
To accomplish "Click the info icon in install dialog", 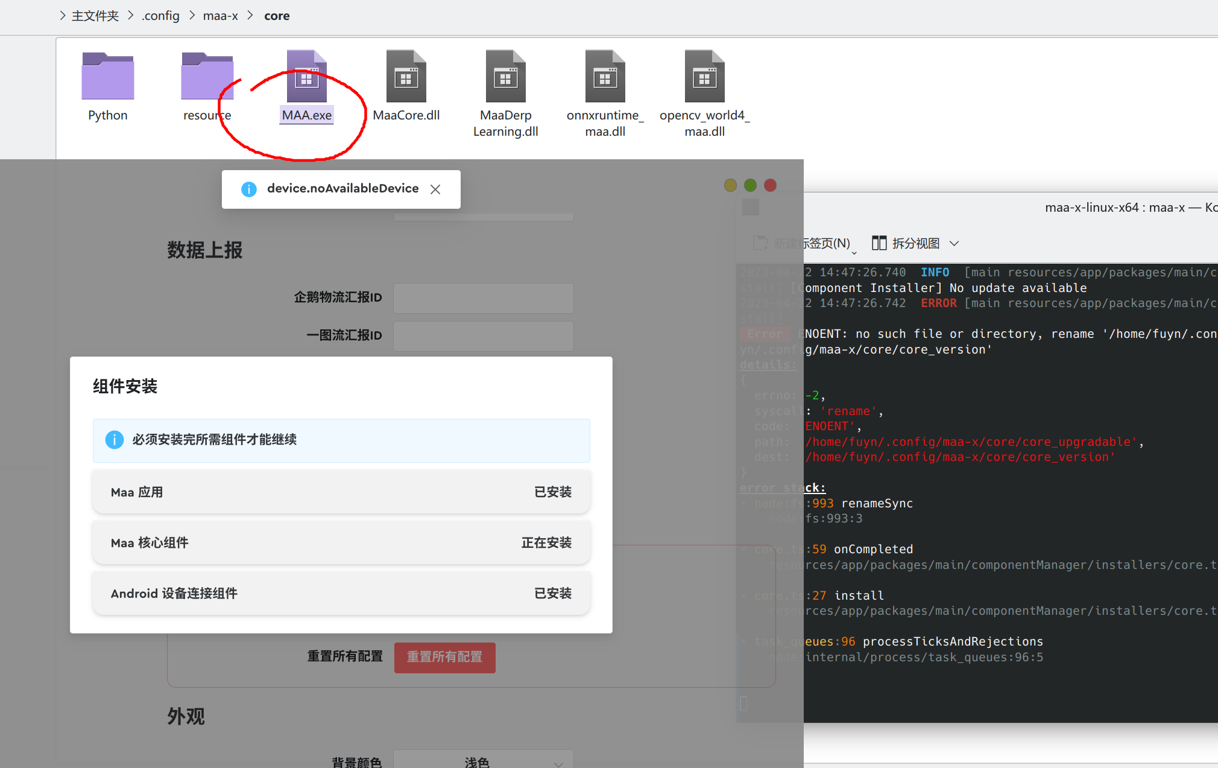I will click(x=115, y=440).
